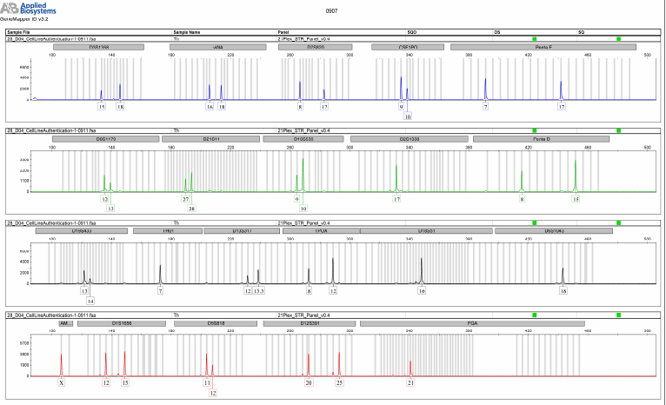Image resolution: width=666 pixels, height=405 pixels.
Task: Select allele label 21 under FGA
Action: [x=410, y=382]
